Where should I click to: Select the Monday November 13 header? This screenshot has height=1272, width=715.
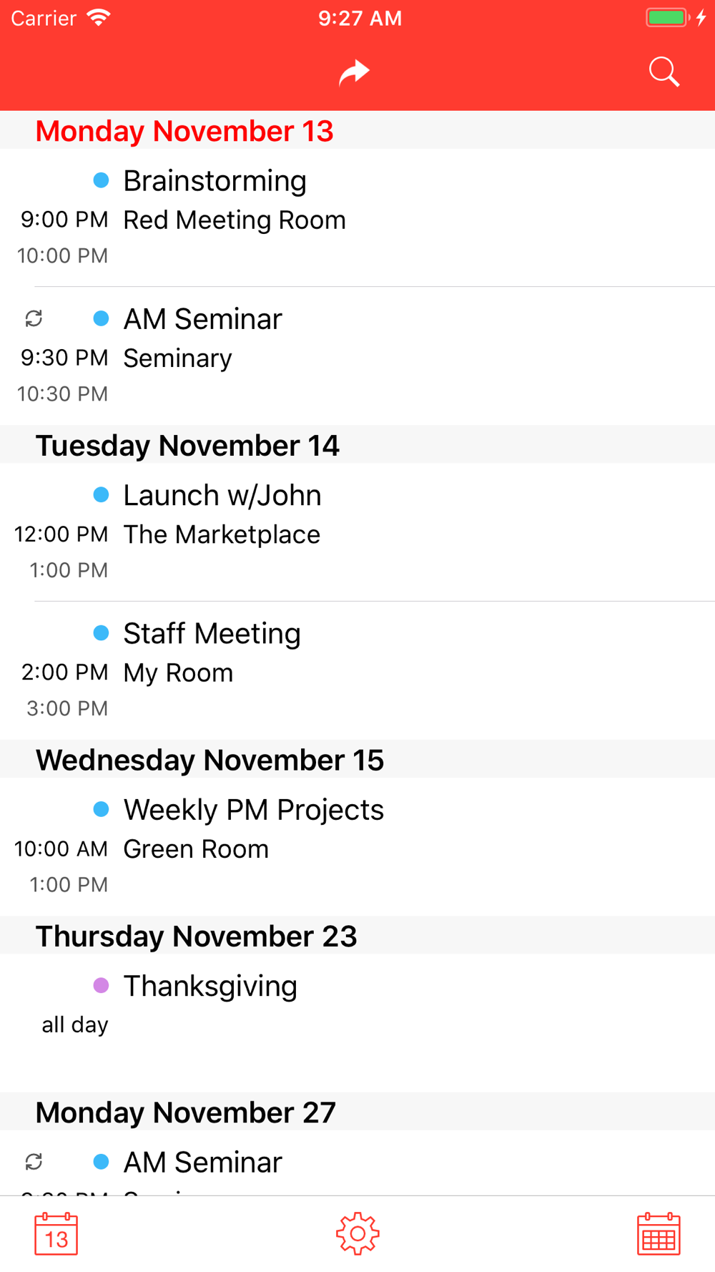coord(357,130)
